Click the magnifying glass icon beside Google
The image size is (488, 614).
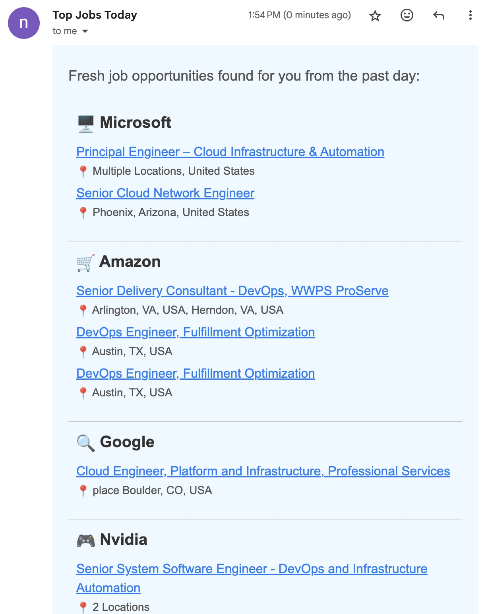point(85,442)
